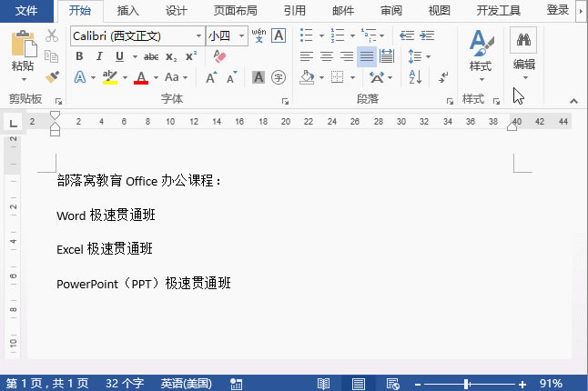This screenshot has height=391, width=588.
Task: Switch to 插入 Insert tab
Action: (x=127, y=11)
